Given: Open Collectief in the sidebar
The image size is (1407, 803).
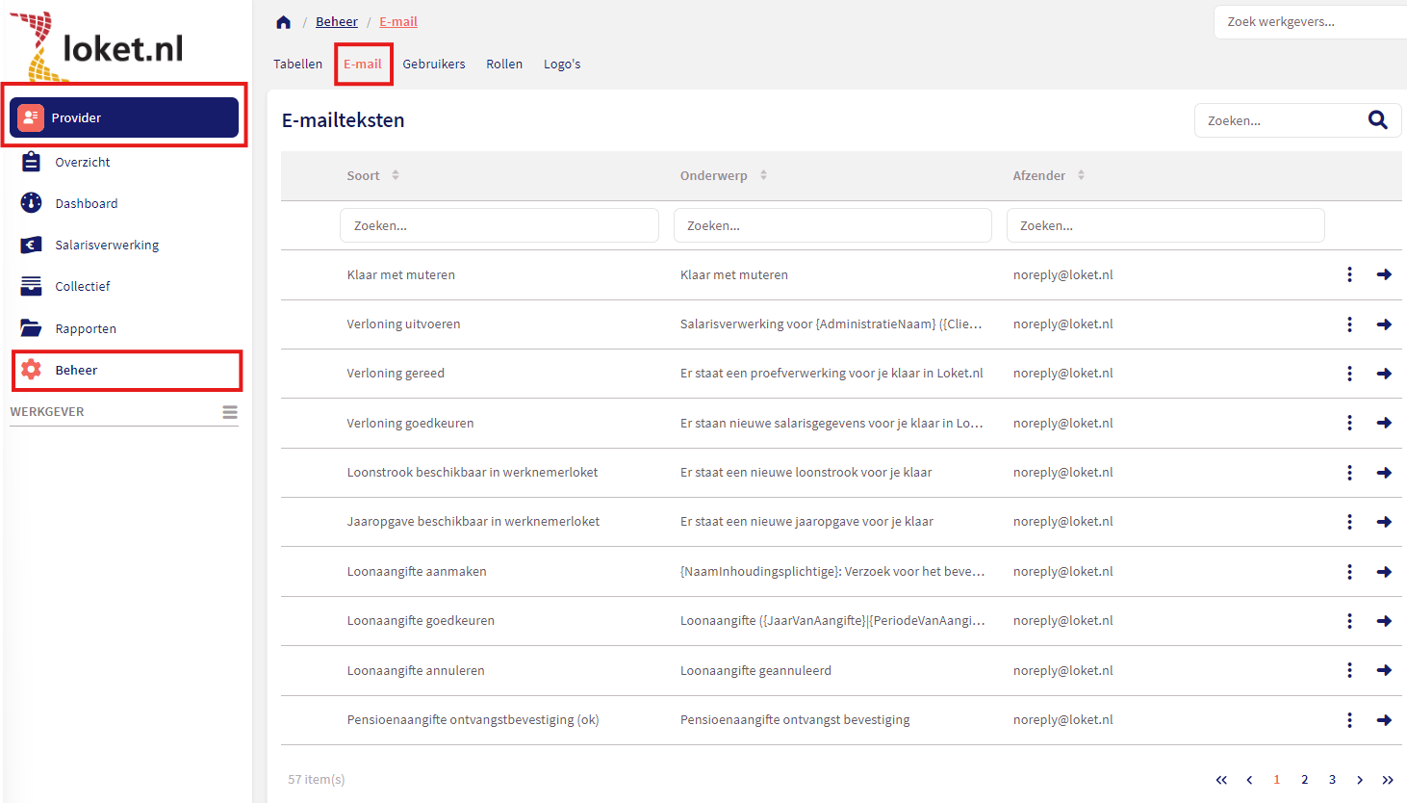Looking at the screenshot, I should 82,286.
